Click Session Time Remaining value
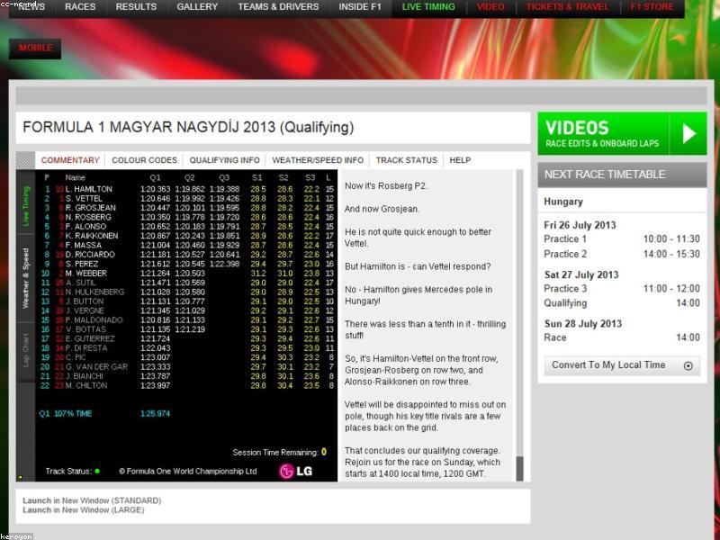This screenshot has width=720, height=540. 324,452
